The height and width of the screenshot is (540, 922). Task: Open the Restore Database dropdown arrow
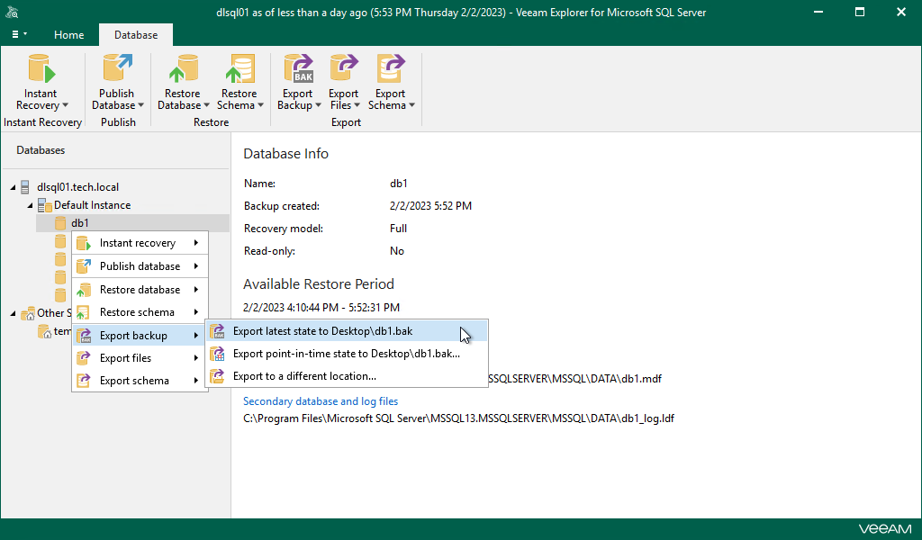[207, 105]
